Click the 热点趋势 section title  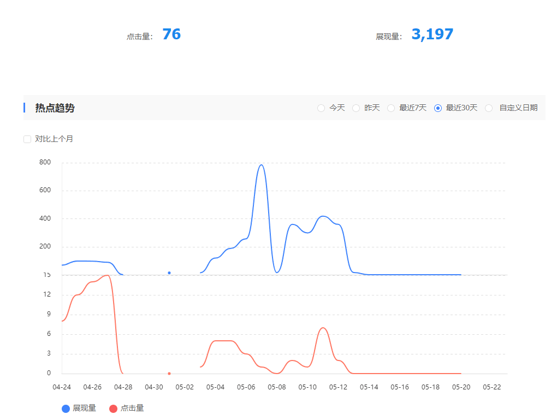pyautogui.click(x=55, y=108)
